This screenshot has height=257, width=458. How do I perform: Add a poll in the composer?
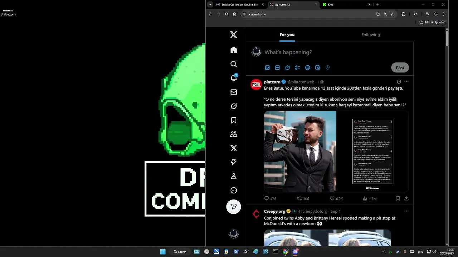click(297, 68)
